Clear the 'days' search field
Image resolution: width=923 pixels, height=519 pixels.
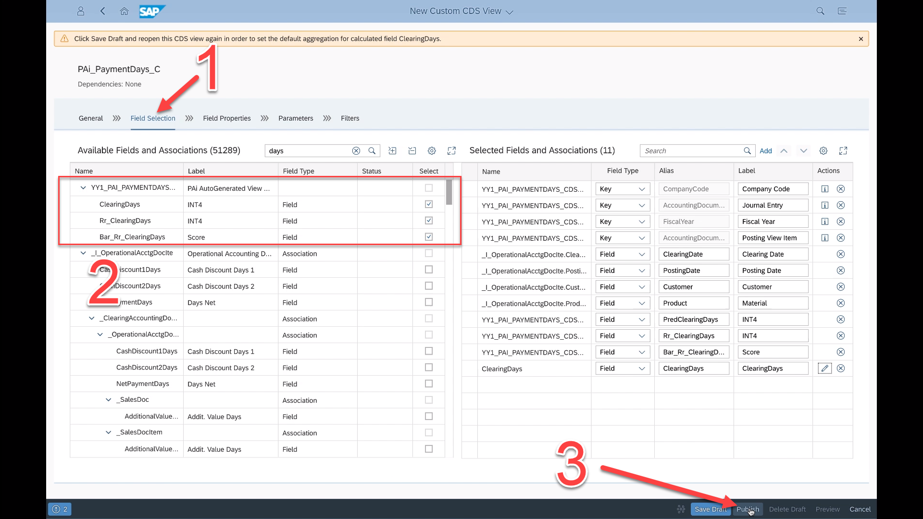click(356, 151)
